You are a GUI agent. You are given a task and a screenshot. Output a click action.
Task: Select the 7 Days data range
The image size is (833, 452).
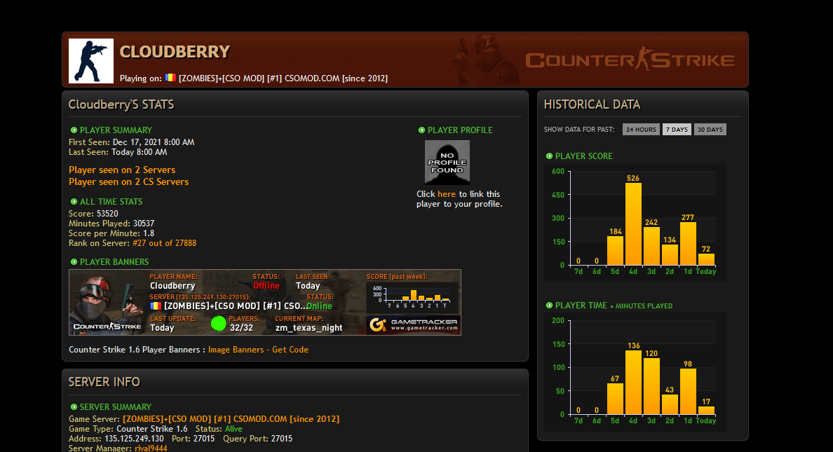677,130
